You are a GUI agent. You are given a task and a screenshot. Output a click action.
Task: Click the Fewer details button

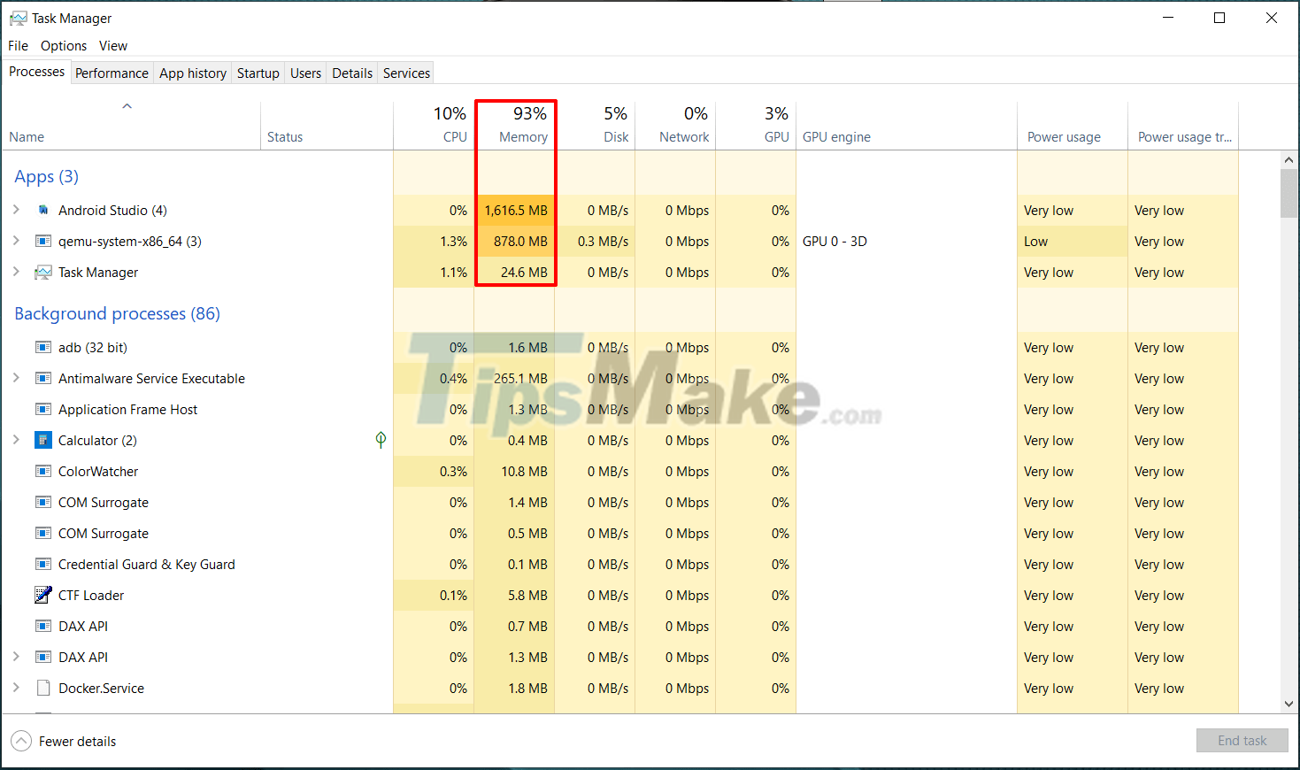coord(63,741)
